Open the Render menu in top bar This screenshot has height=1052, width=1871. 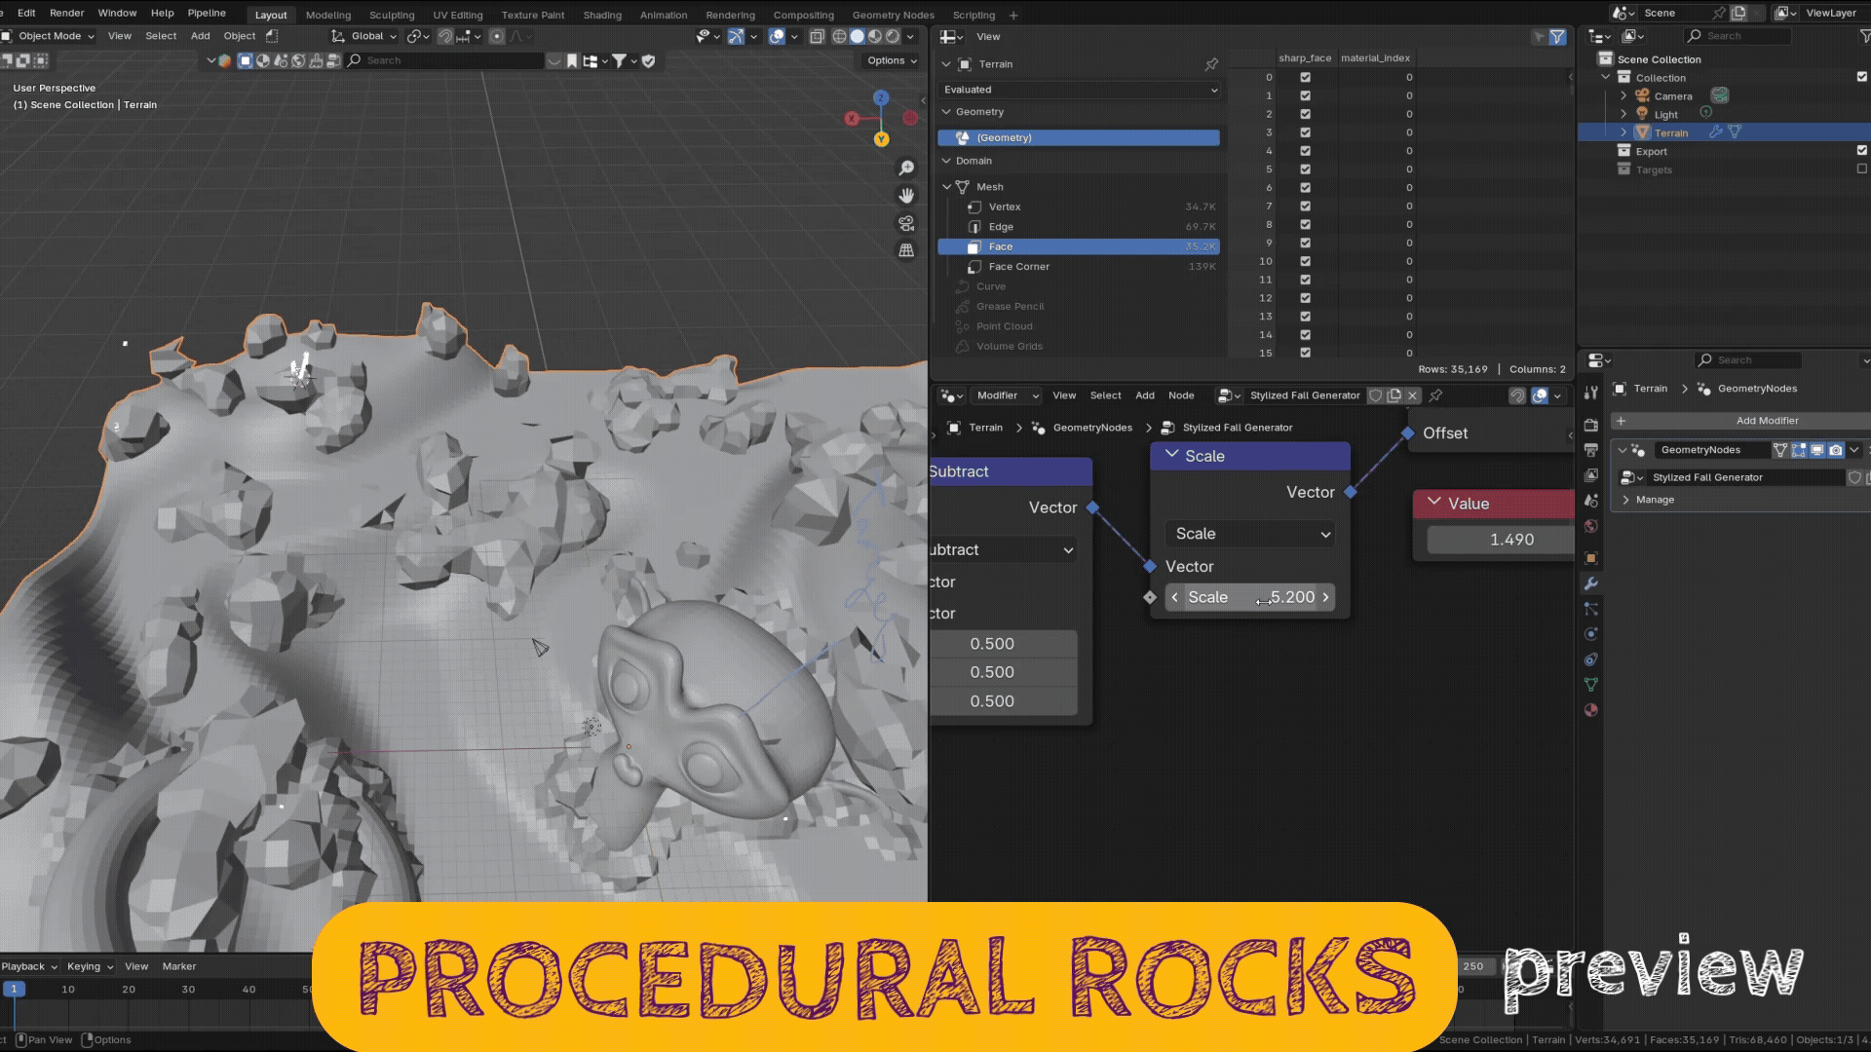(x=66, y=13)
